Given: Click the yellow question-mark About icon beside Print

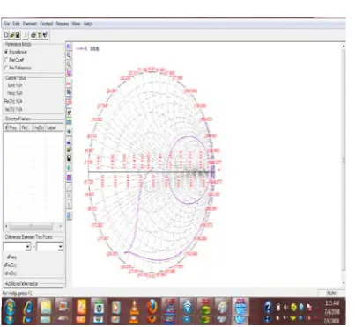Looking at the screenshot, I should (39, 35).
